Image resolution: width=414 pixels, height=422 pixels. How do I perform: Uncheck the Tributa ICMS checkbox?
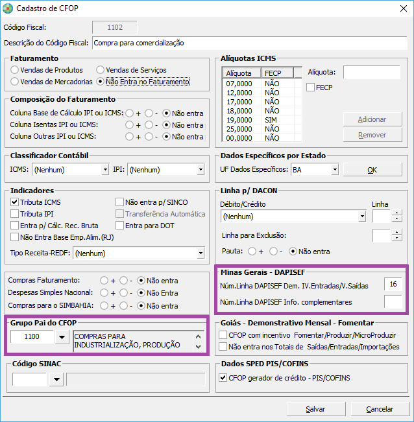click(x=15, y=202)
